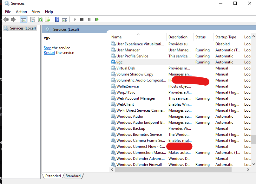Click vertical scrollbar up arrow

253,36
